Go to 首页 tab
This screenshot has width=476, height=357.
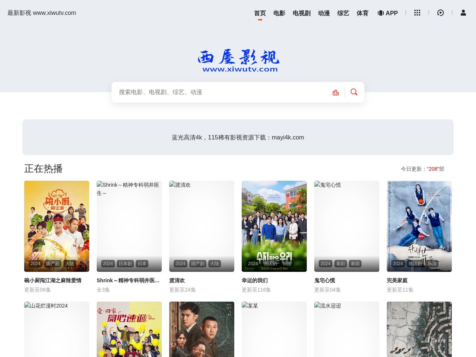[260, 13]
